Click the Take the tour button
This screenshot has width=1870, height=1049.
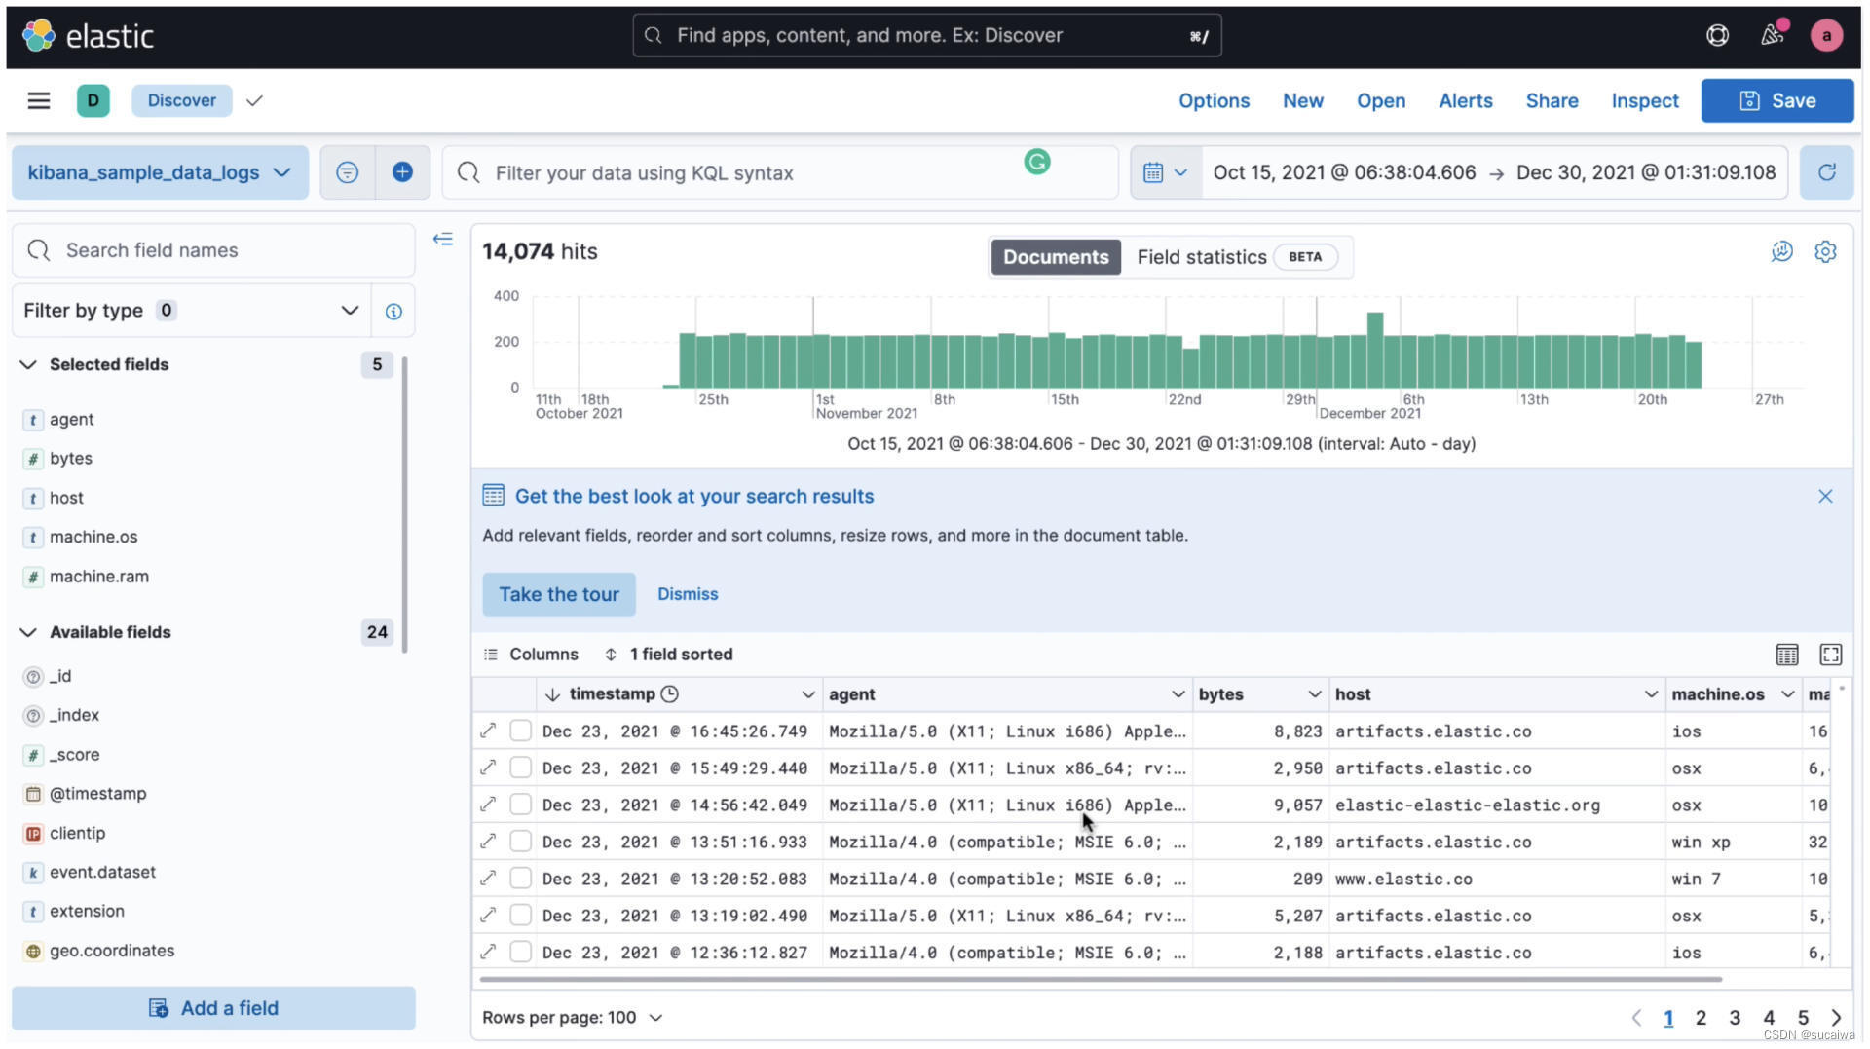(559, 594)
